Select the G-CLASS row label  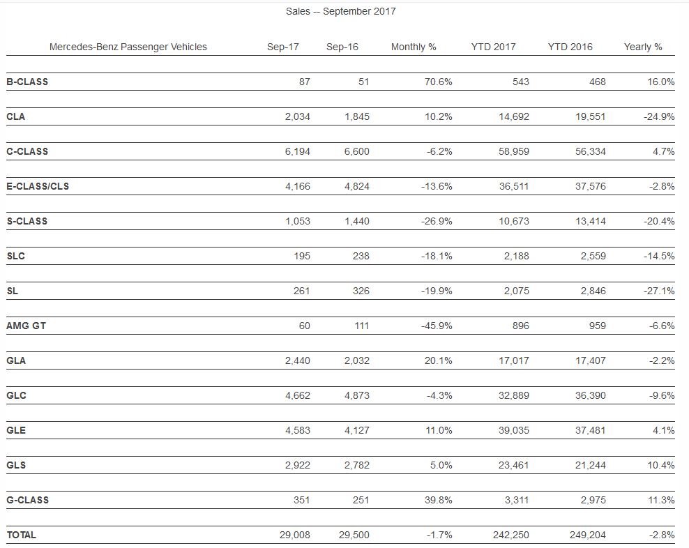28,500
